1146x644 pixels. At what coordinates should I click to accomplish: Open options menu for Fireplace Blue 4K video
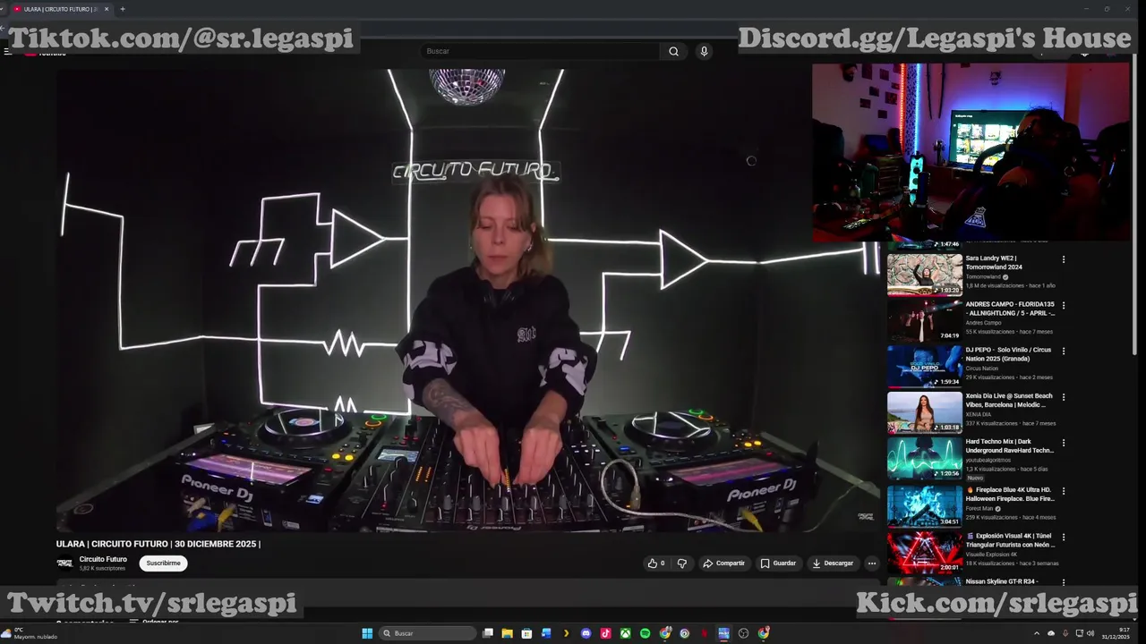coord(1064,491)
